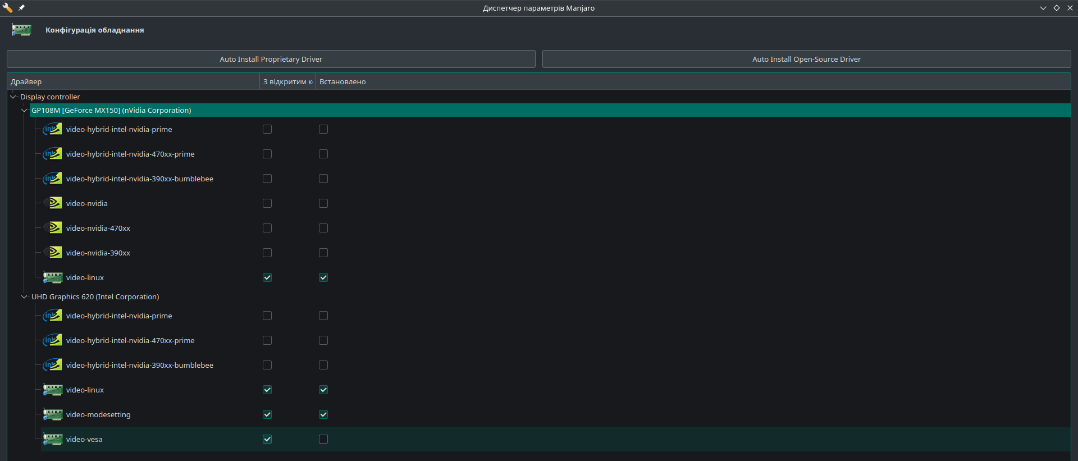The image size is (1078, 461).
Task: Click the wrench icon in title bar
Action: (x=7, y=8)
